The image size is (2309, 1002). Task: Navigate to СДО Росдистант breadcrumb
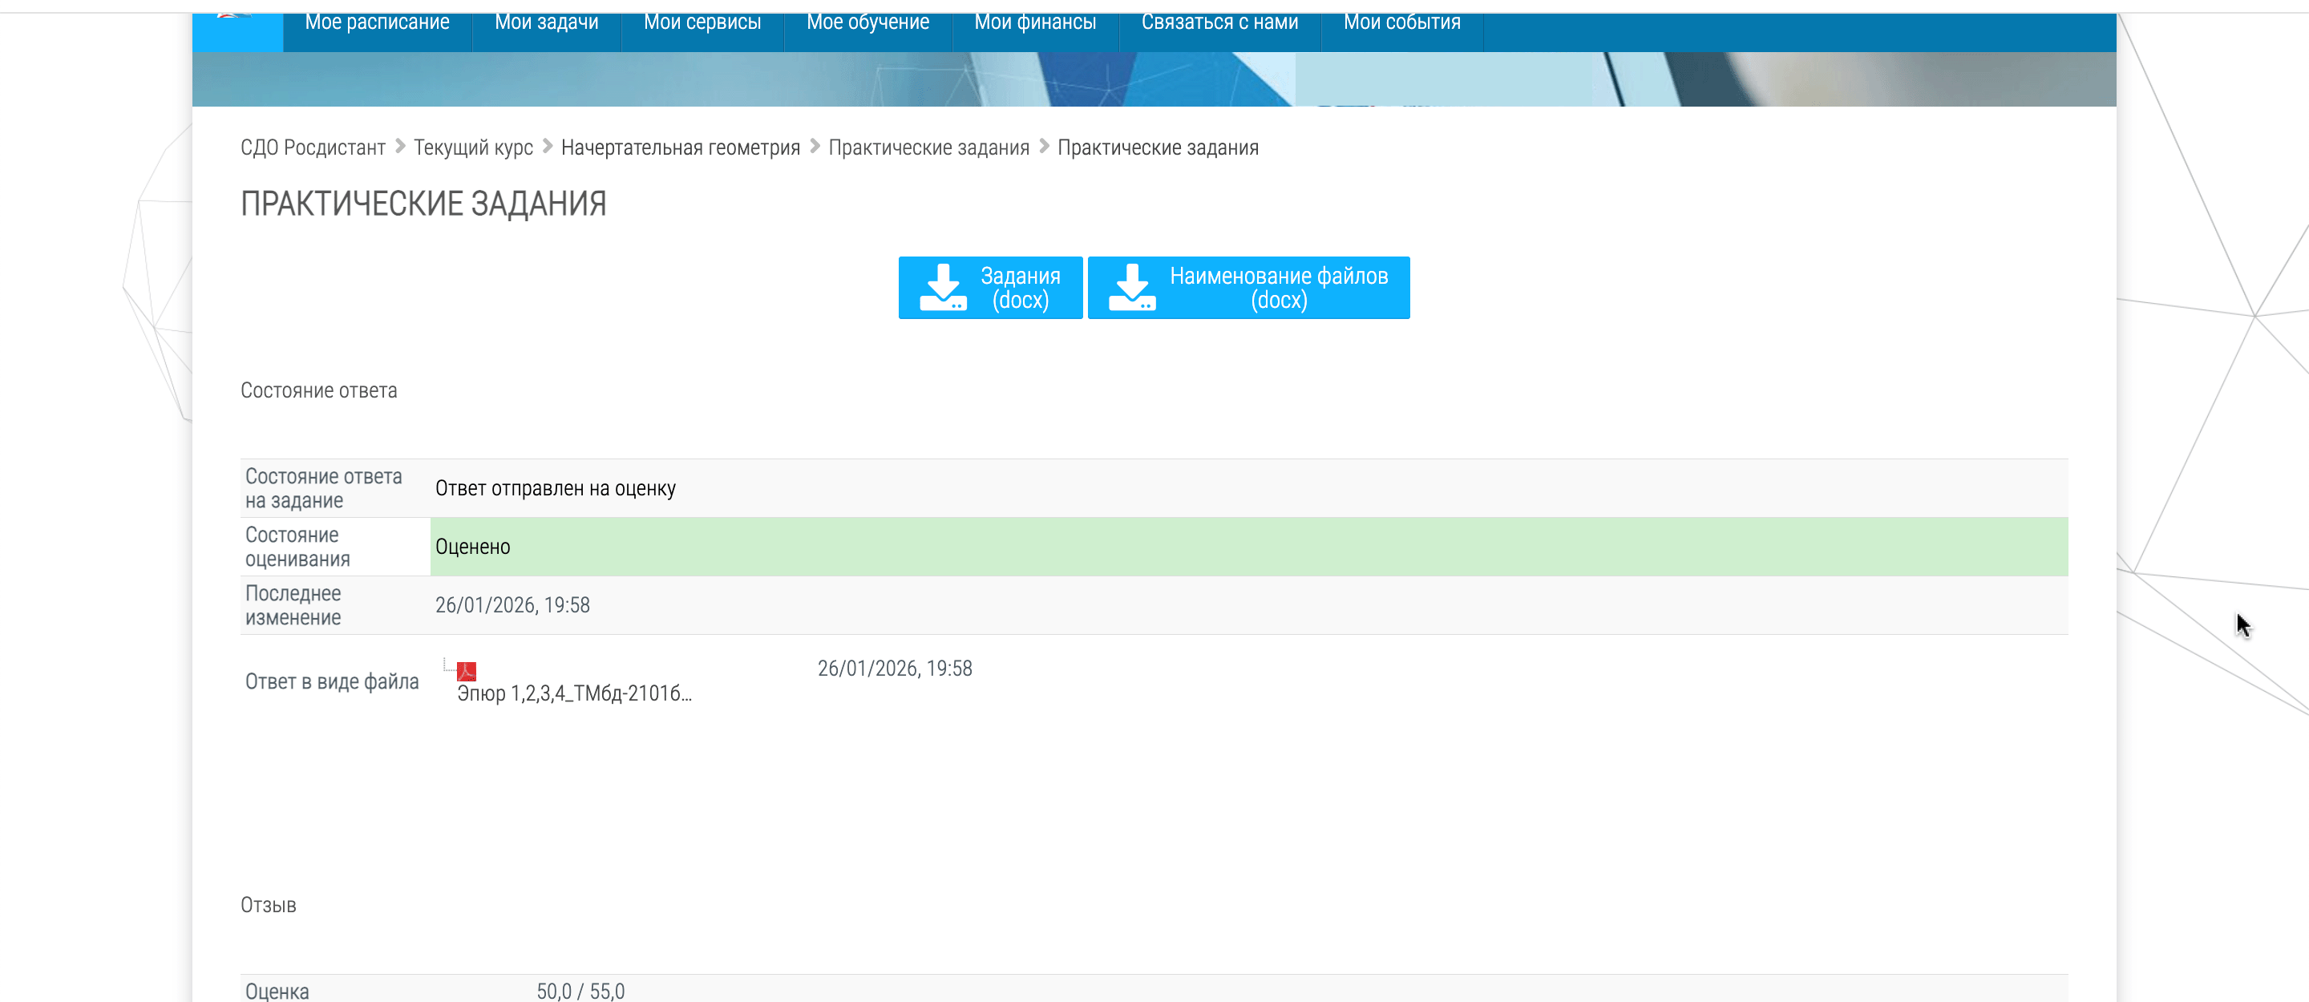point(312,147)
